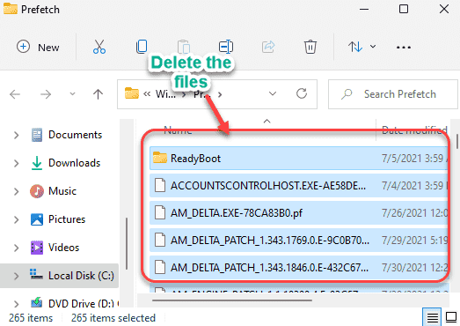Open the See more ellipsis menu
Viewport: 460px width, 326px height.
[x=404, y=48]
